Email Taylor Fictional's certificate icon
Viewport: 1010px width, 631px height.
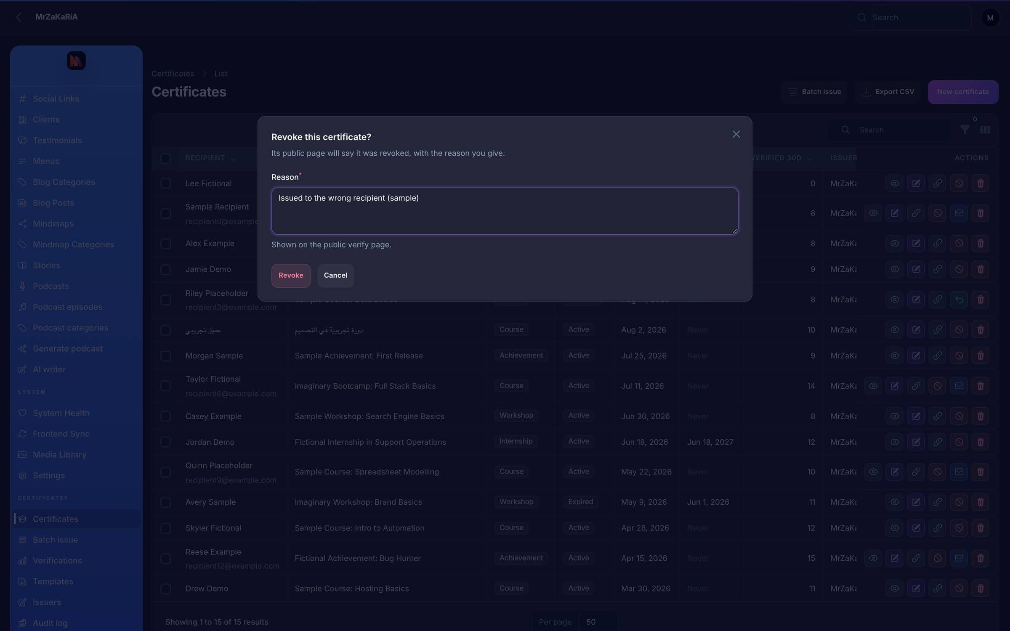tap(959, 386)
